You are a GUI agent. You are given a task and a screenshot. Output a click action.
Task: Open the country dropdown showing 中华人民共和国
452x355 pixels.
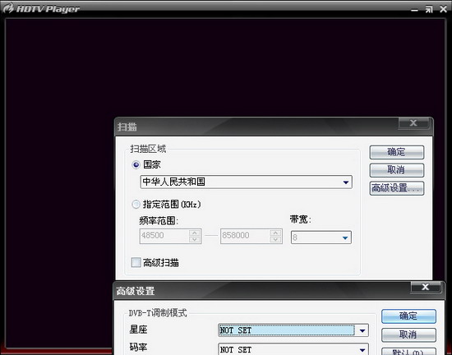247,182
